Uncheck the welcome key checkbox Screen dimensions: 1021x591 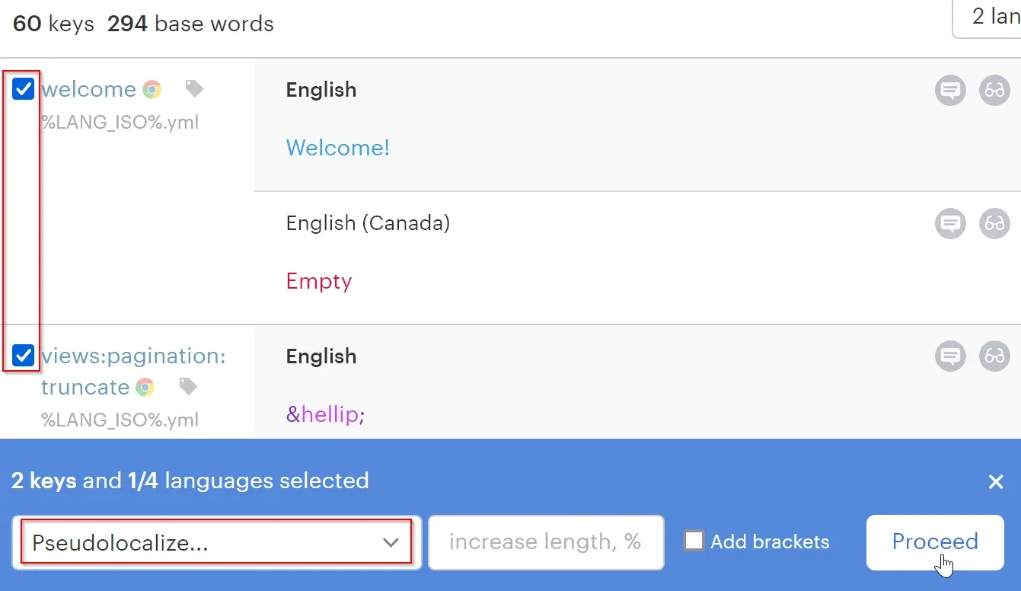pos(24,89)
